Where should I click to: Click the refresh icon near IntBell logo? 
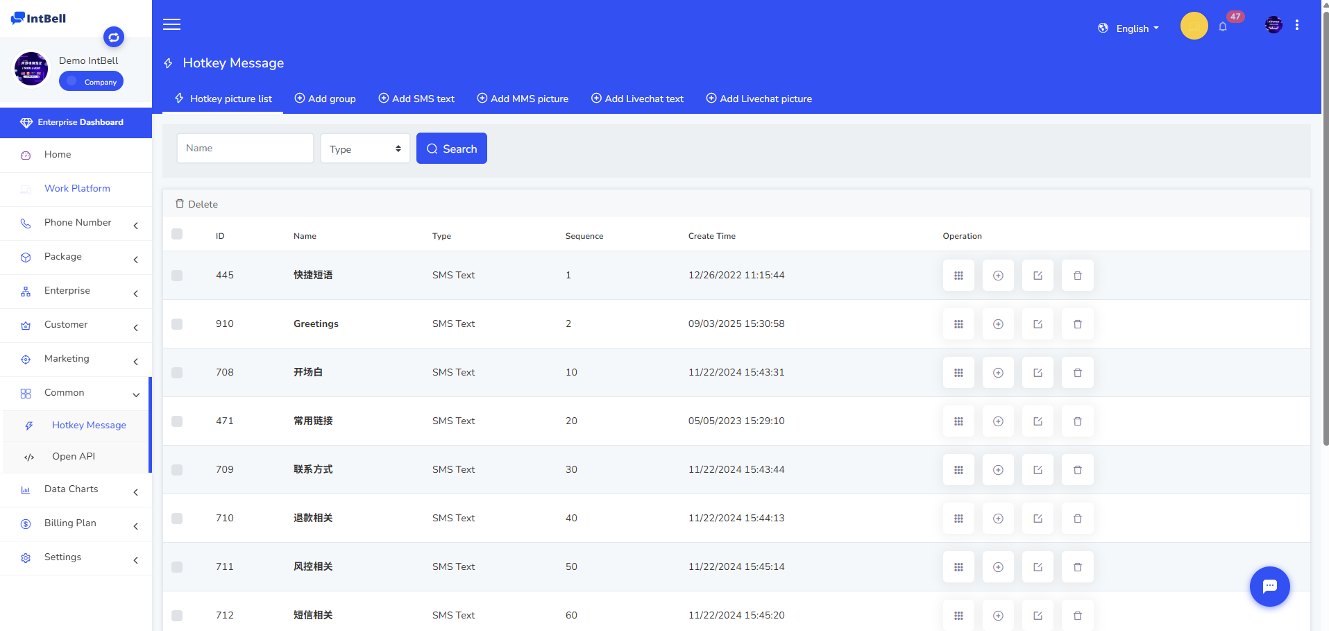point(114,37)
